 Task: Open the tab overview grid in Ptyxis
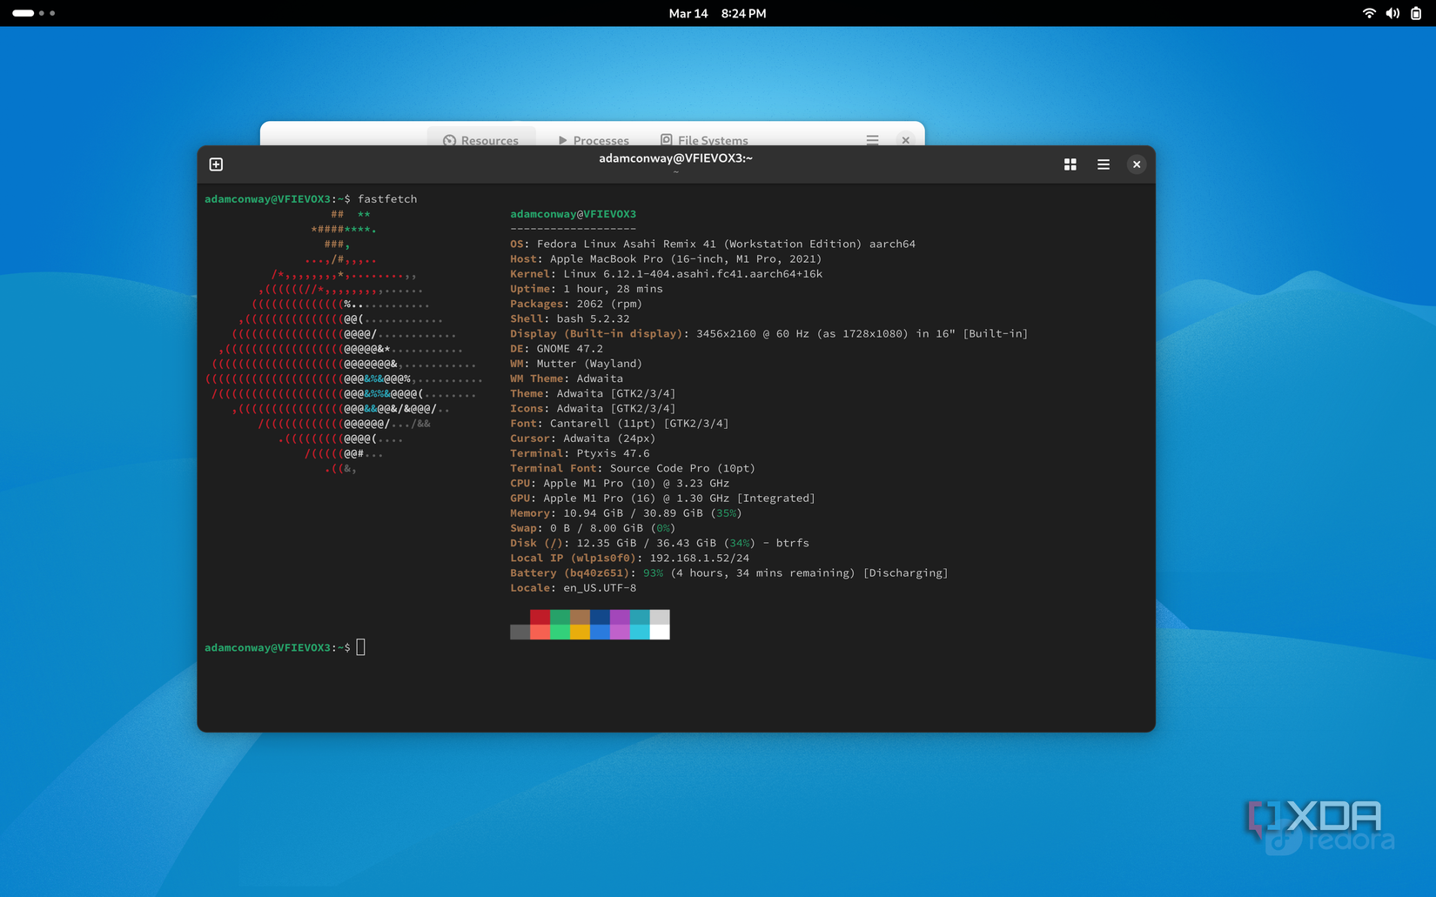[x=1070, y=164]
